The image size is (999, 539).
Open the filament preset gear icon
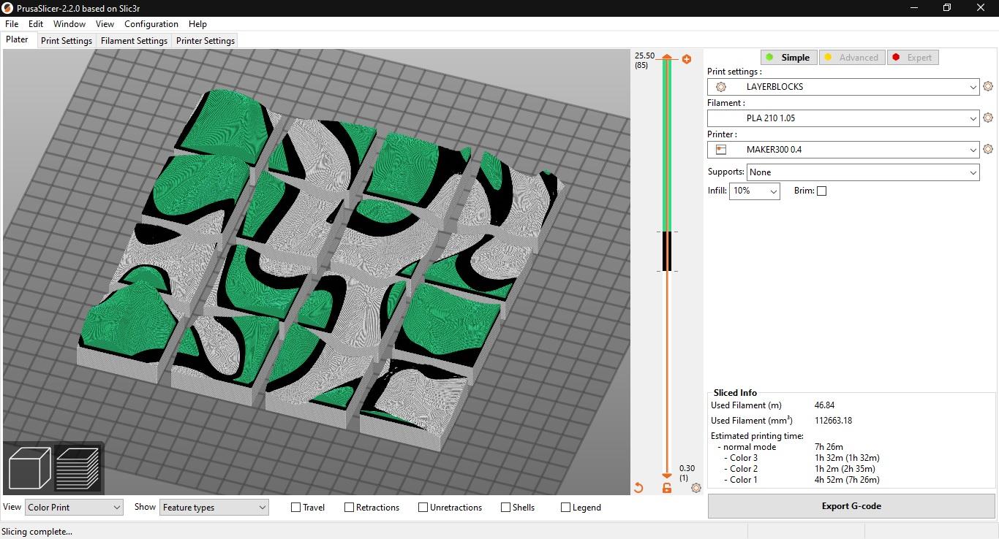pos(988,118)
